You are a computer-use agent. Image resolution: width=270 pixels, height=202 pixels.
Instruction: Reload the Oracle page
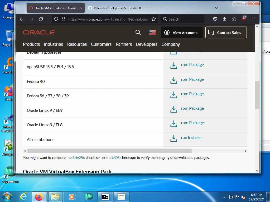coord(41,19)
